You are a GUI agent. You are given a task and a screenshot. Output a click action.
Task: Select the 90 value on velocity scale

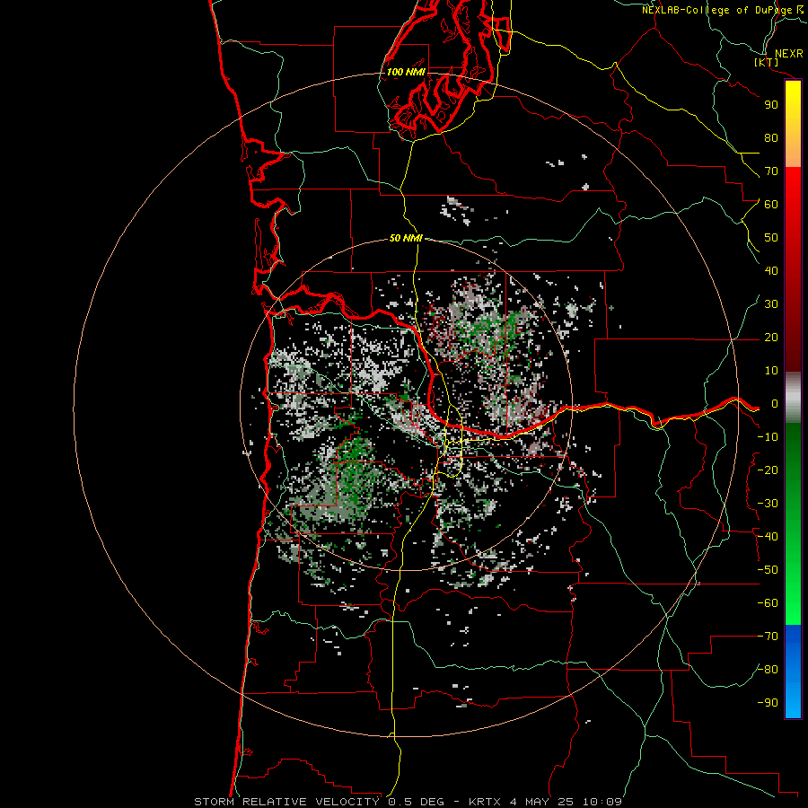click(771, 105)
